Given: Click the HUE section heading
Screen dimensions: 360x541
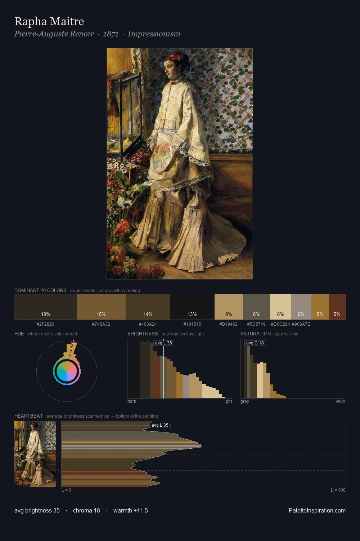Looking at the screenshot, I should [x=19, y=334].
